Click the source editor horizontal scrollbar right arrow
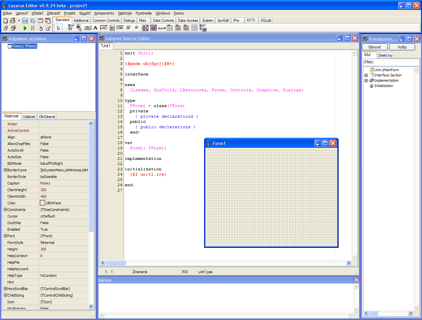Screen dimensions: 422x320 tap(348, 263)
